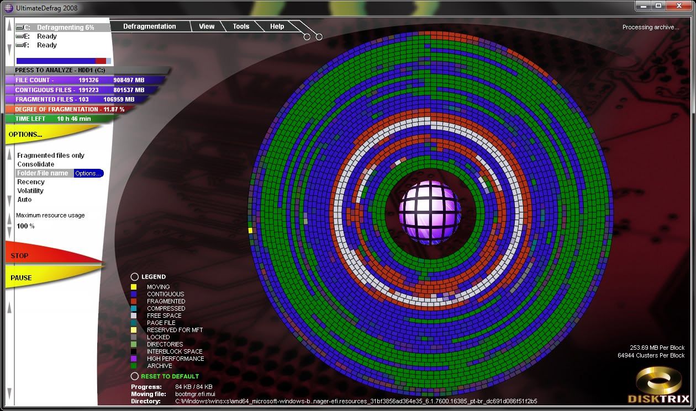Image resolution: width=696 pixels, height=411 pixels.
Task: Click the LEGEND circle button
Action: coord(134,277)
